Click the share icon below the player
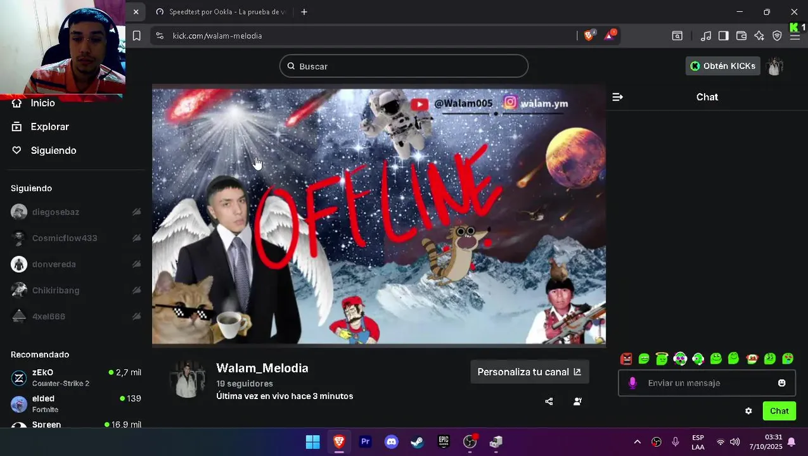 point(549,402)
